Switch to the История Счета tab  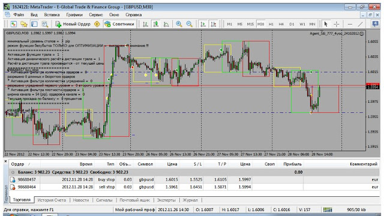pos(52,200)
